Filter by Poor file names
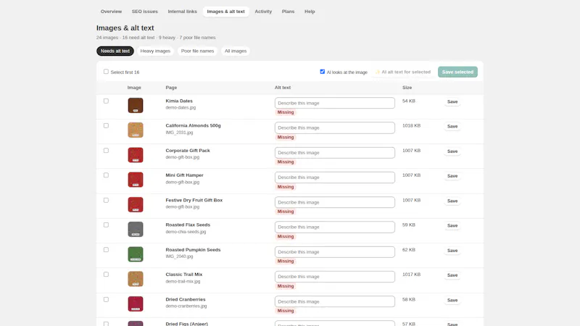 point(197,51)
